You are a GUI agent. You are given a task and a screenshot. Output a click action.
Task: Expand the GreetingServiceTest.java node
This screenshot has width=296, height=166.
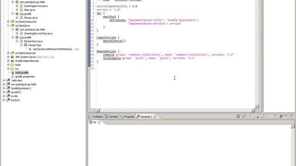[x=17, y=33]
